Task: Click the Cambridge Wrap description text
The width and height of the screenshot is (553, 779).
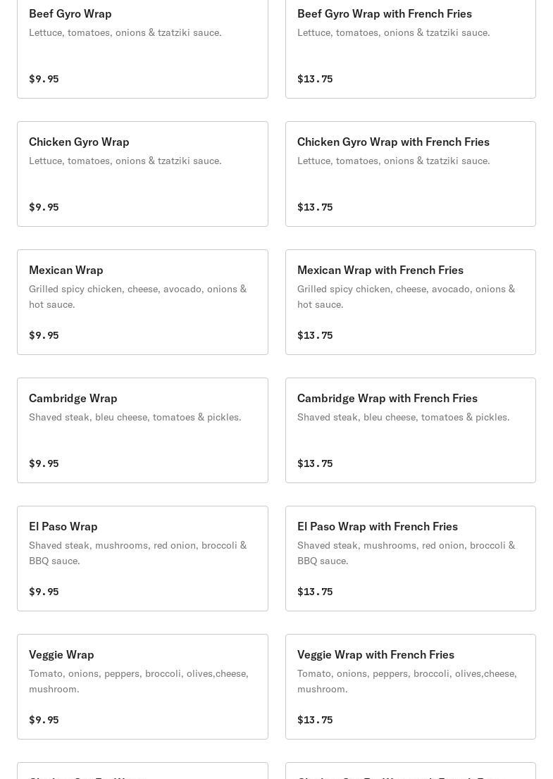Action: [135, 417]
